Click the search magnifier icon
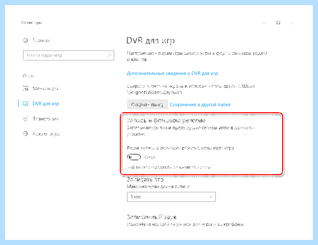318x245 pixels. pos(109,55)
